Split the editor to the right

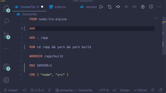(x=151, y=7)
